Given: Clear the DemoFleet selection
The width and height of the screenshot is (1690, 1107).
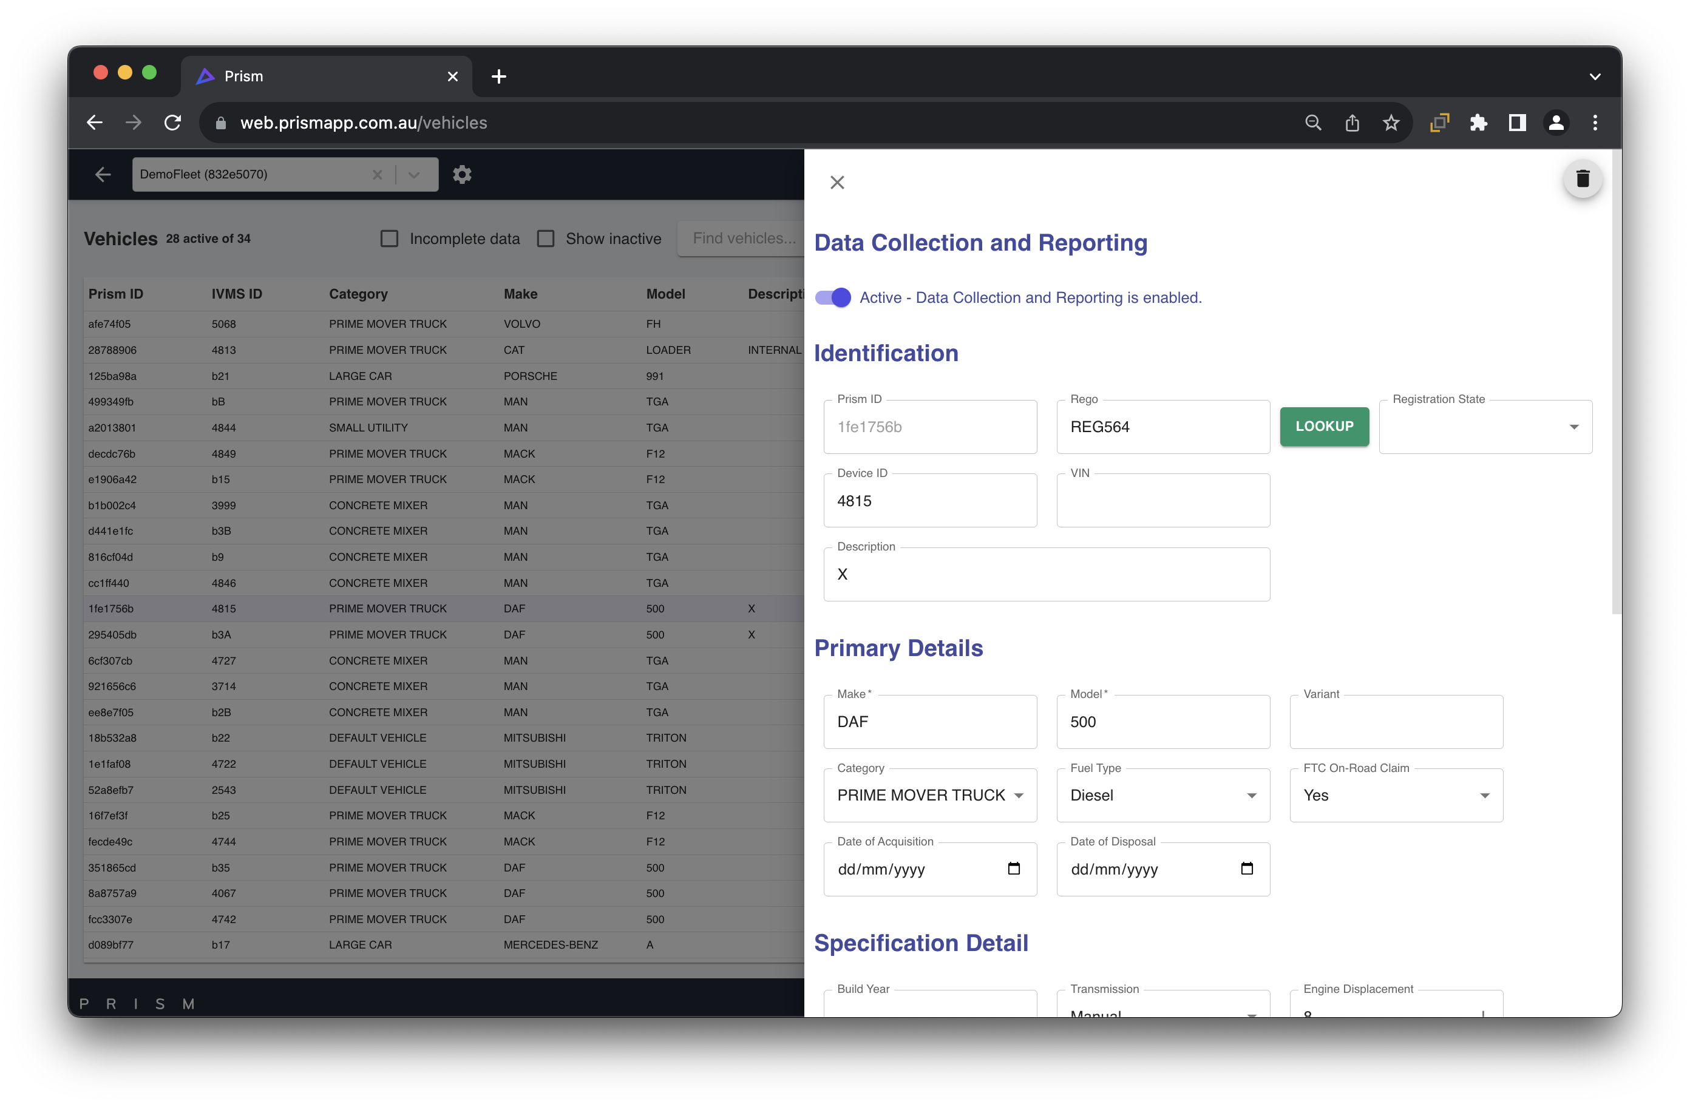Looking at the screenshot, I should click(x=377, y=175).
